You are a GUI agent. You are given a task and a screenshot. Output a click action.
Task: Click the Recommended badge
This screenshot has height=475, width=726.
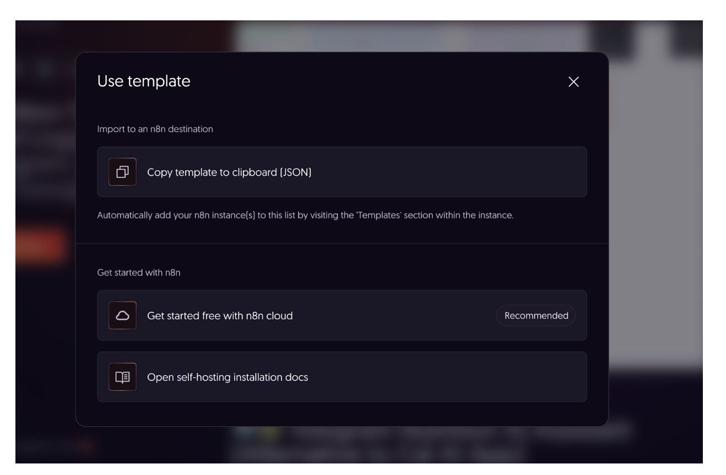tap(536, 316)
